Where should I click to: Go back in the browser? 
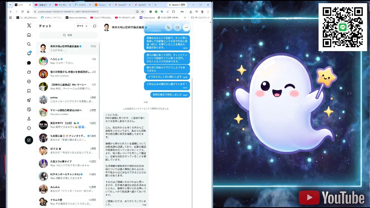point(11,12)
